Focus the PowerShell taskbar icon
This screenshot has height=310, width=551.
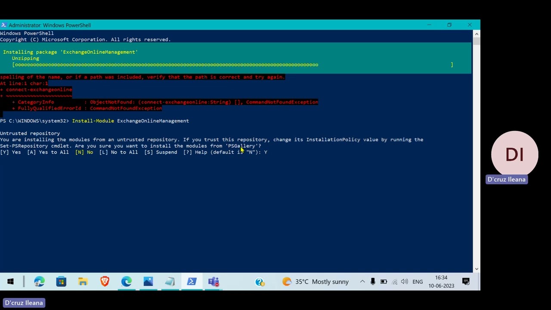coord(192,282)
